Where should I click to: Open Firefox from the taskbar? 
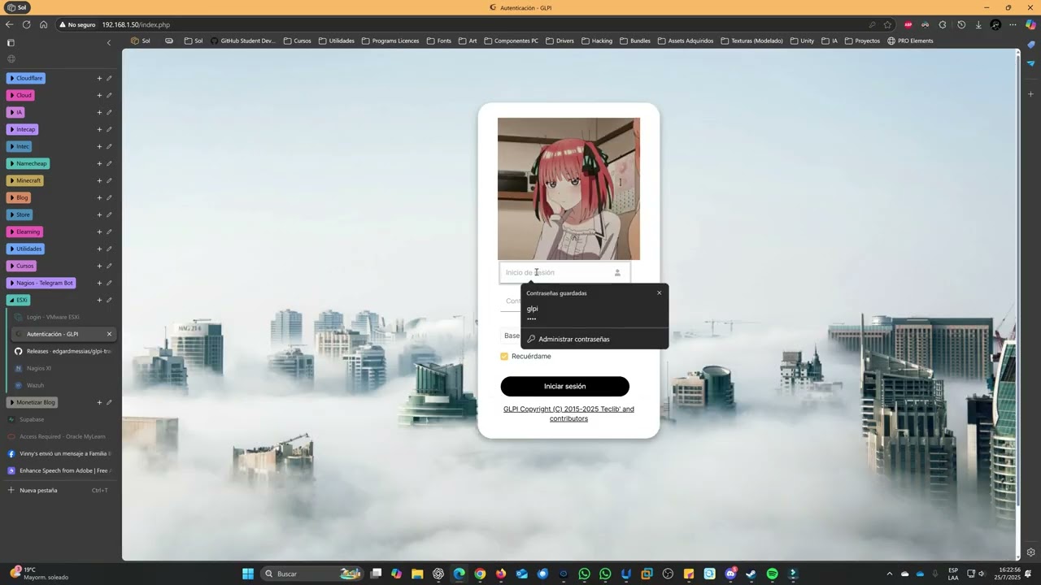[501, 574]
